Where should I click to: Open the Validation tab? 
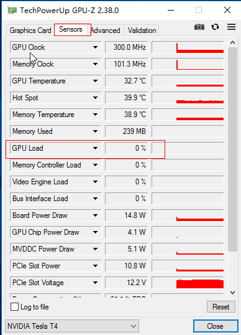[x=142, y=31]
